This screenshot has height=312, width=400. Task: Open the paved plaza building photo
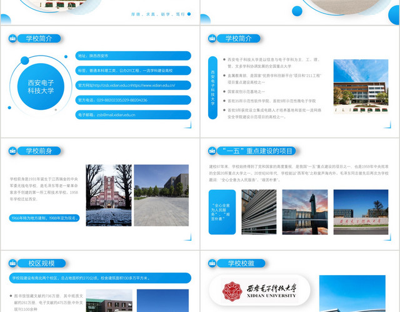161,195
